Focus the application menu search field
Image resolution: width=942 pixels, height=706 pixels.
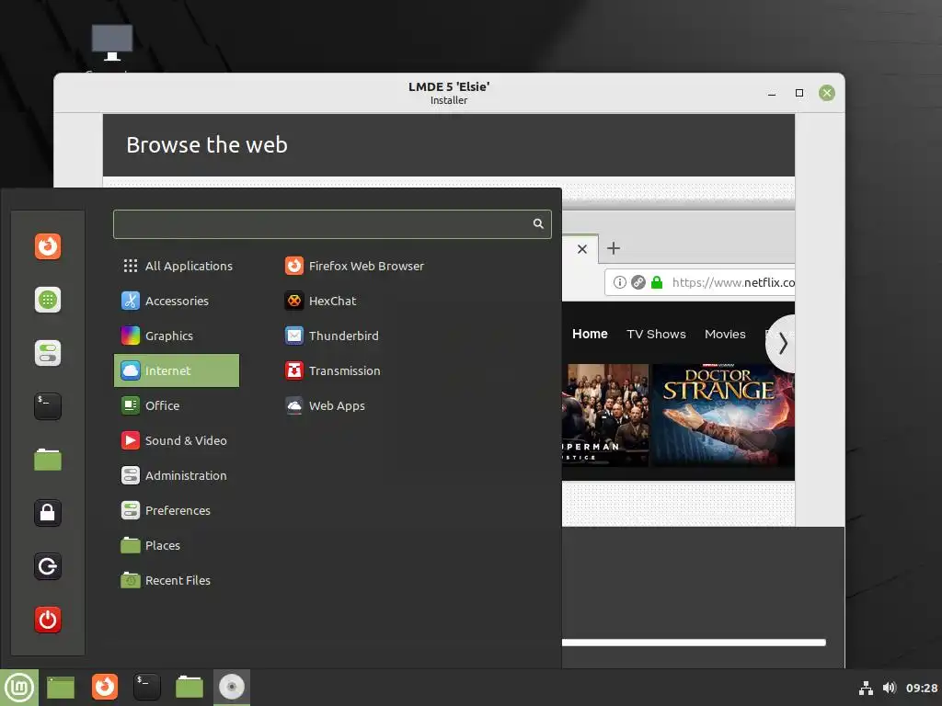(332, 224)
